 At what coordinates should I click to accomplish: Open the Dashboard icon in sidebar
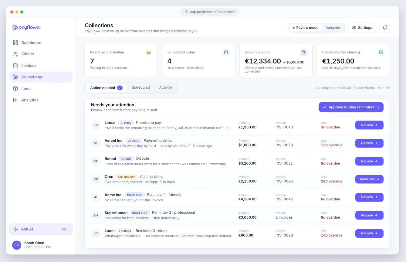tap(15, 43)
